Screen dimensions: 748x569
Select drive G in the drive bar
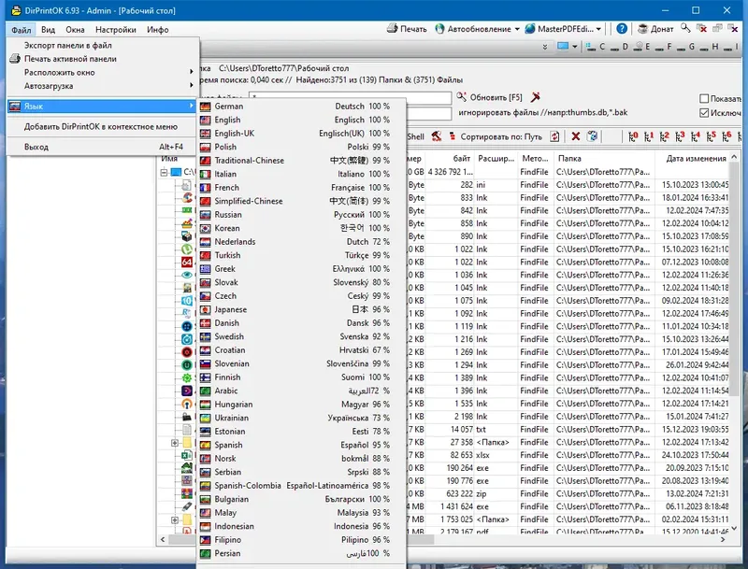[686, 47]
